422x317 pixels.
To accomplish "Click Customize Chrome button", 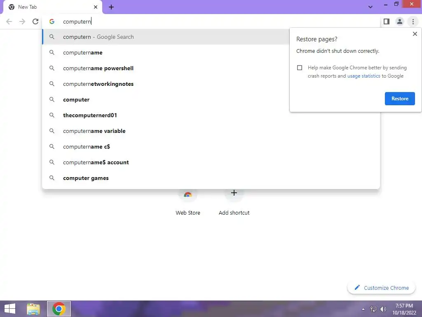I will coord(381,288).
